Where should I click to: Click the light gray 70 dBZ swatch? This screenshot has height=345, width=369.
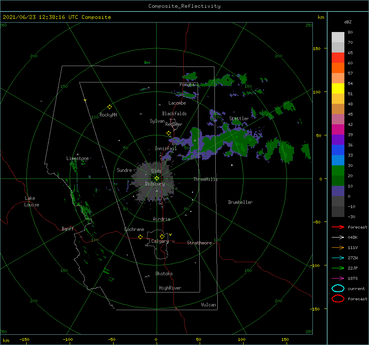pos(338,47)
